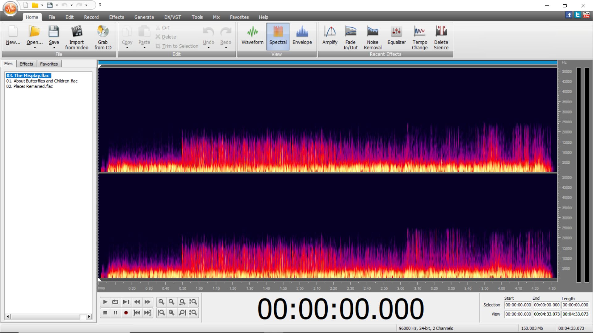
Task: Click the Cut button
Action: (x=163, y=28)
